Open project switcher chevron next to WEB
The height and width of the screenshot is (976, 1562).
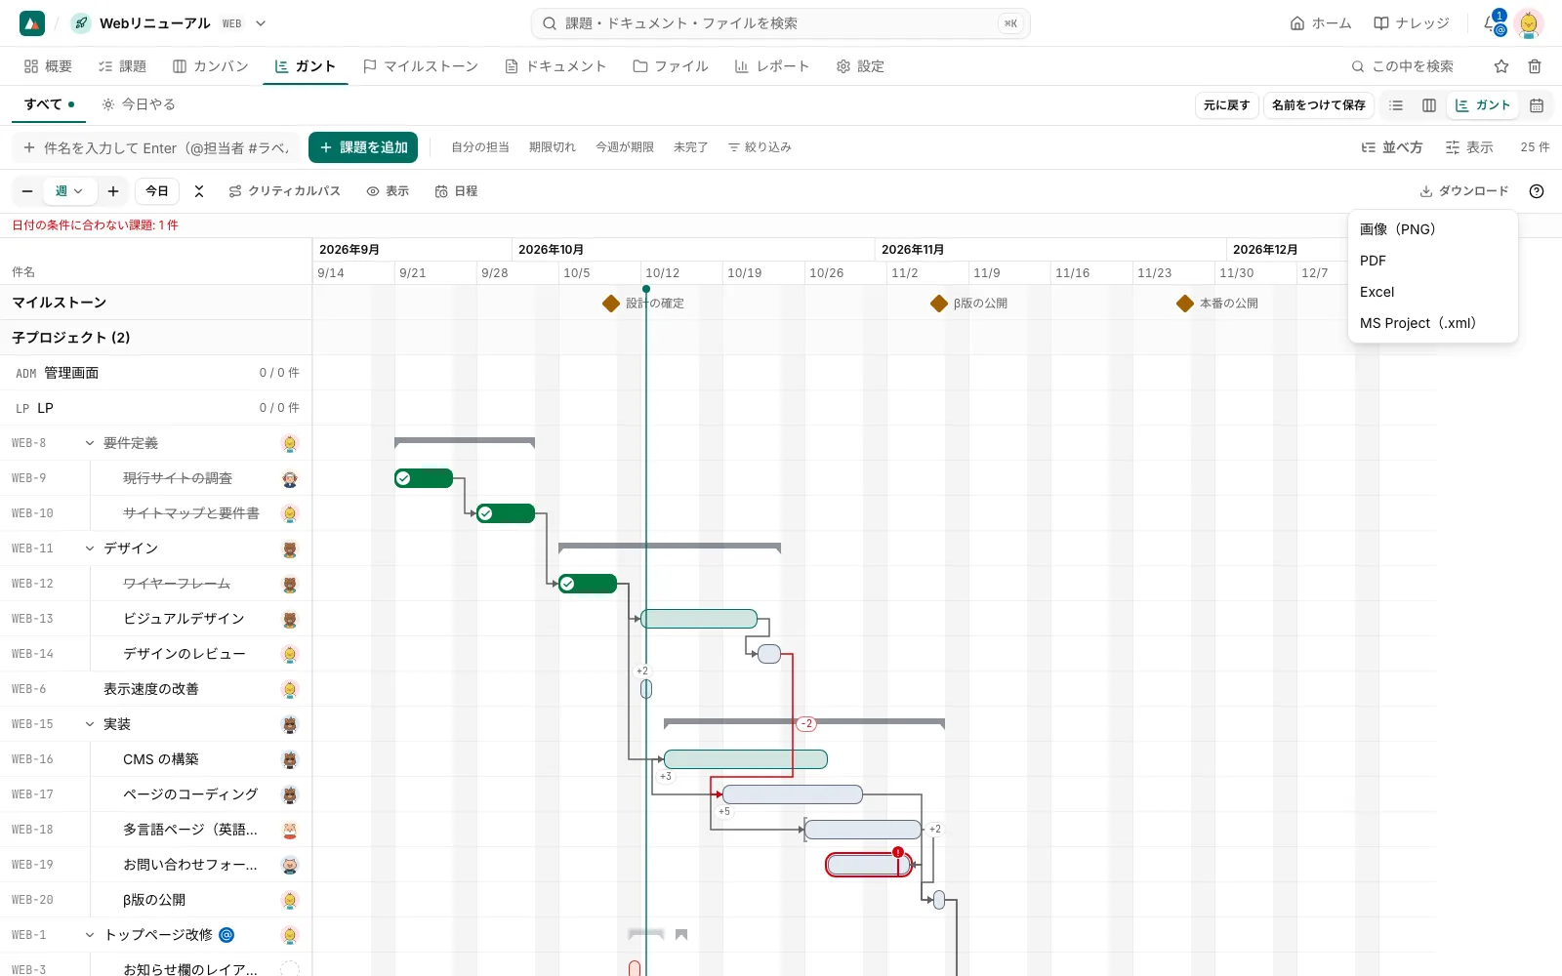tap(261, 23)
